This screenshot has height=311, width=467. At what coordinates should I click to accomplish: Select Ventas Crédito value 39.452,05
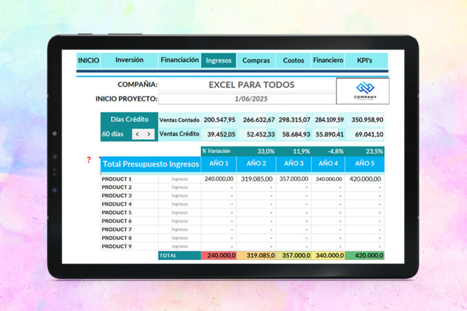tap(219, 134)
